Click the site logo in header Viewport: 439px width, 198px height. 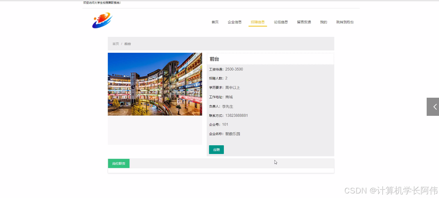click(x=102, y=20)
